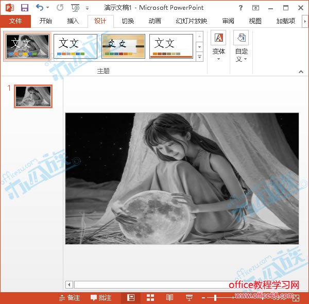Click the slide image on the canvas
The width and height of the screenshot is (309, 304).
pos(182,178)
